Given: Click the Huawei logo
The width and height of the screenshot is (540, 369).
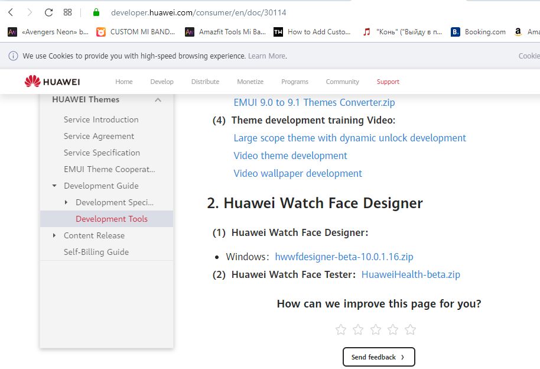Looking at the screenshot, I should coord(53,82).
